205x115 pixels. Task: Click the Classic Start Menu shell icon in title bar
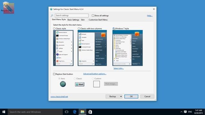tap(51, 9)
